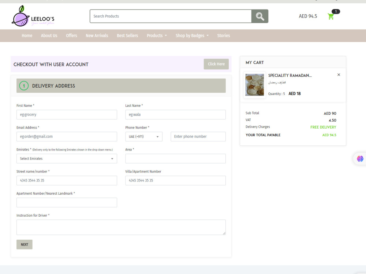Image resolution: width=366 pixels, height=274 pixels.
Task: Go to Home page
Action: click(x=27, y=36)
